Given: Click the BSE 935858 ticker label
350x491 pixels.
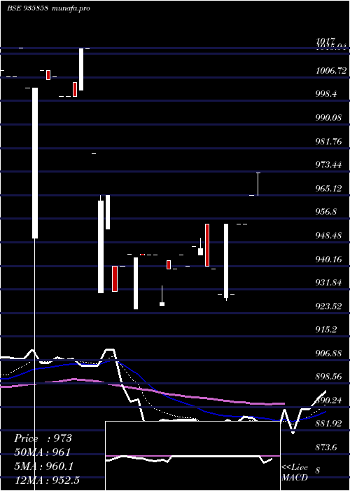Looking at the screenshot, I should (x=27, y=8).
